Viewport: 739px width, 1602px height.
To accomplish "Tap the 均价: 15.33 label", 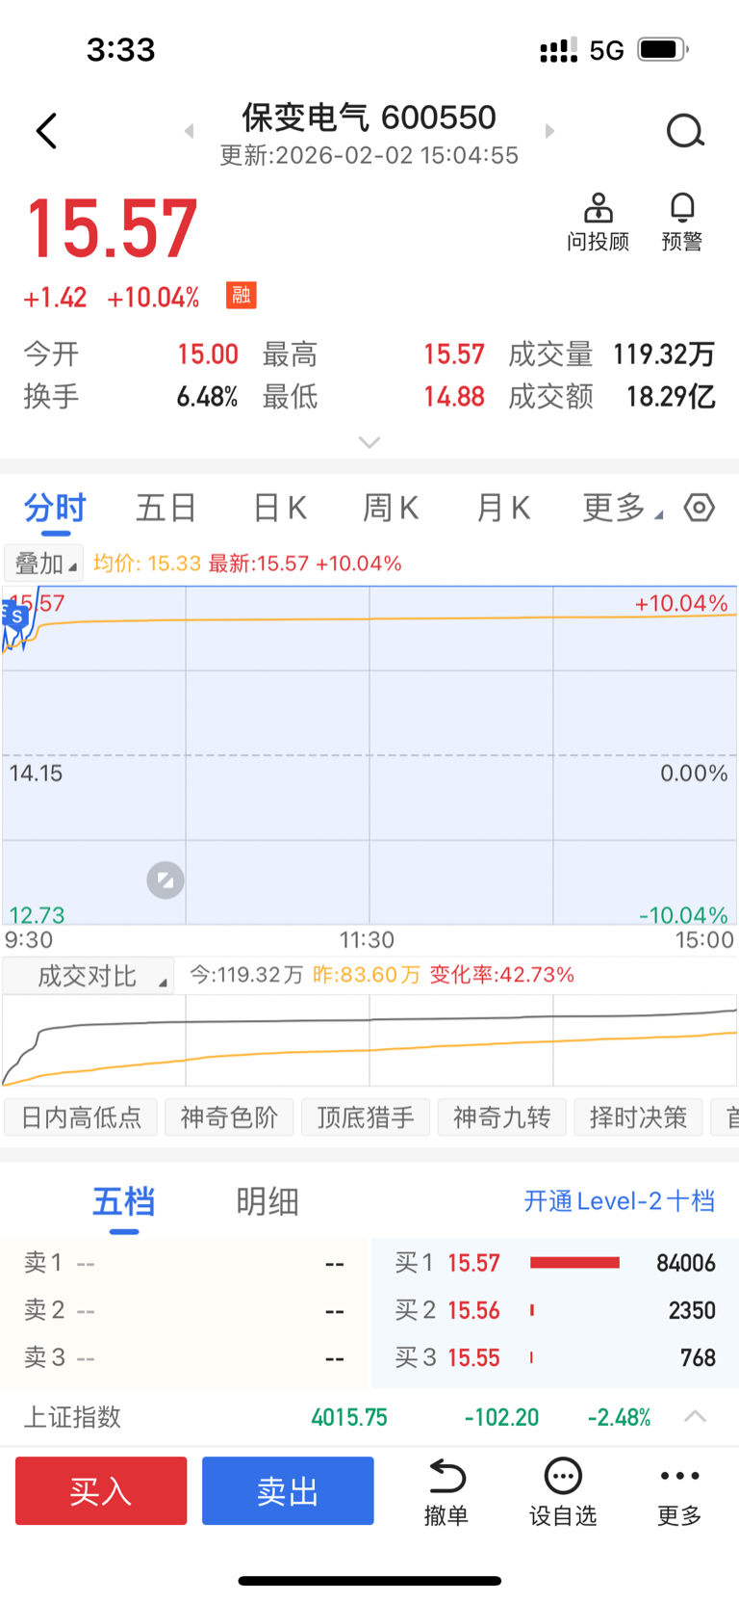I will click(147, 564).
